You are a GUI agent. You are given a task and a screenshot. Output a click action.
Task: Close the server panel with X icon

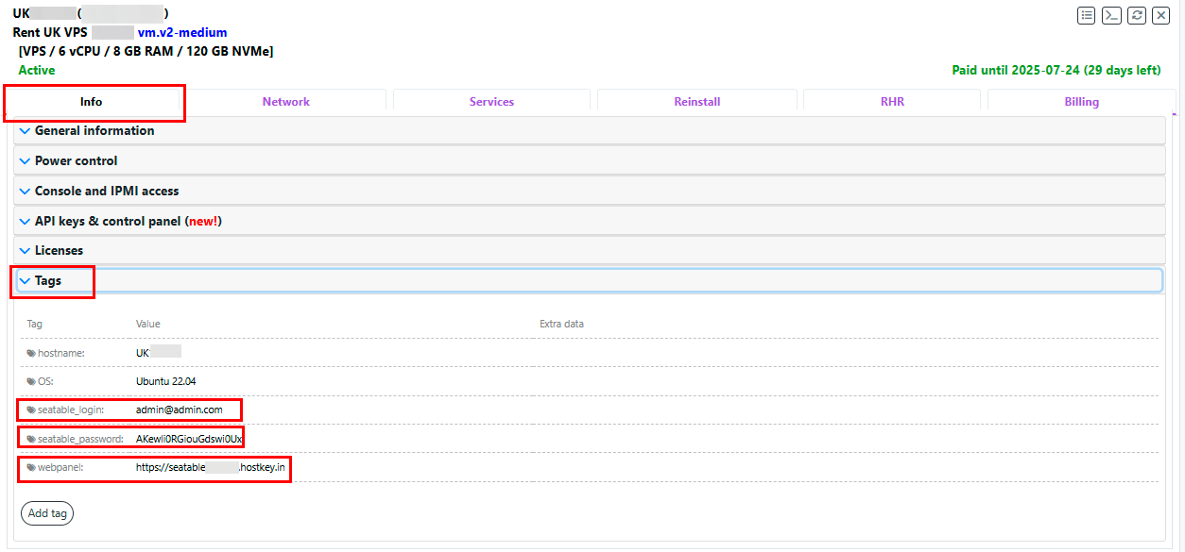pyautogui.click(x=1160, y=15)
